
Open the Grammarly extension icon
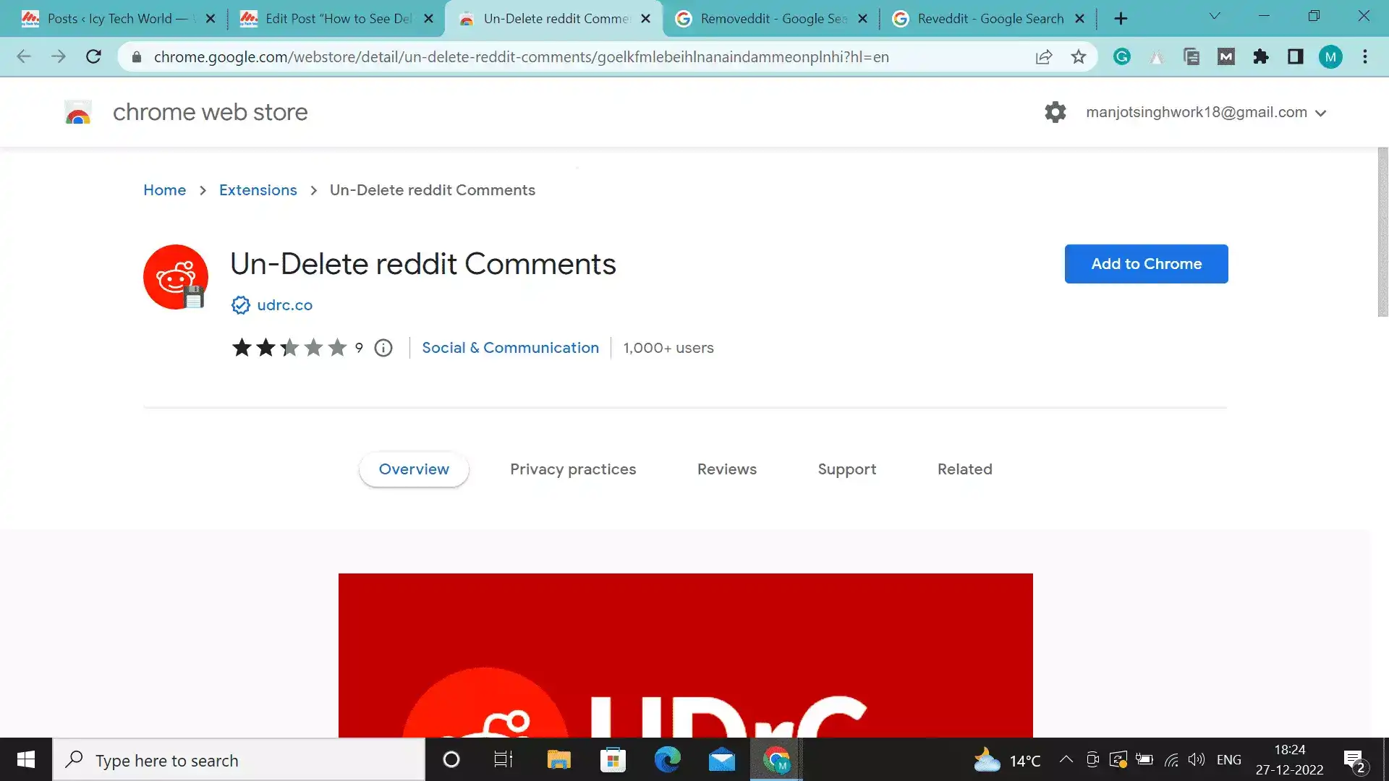click(x=1122, y=56)
